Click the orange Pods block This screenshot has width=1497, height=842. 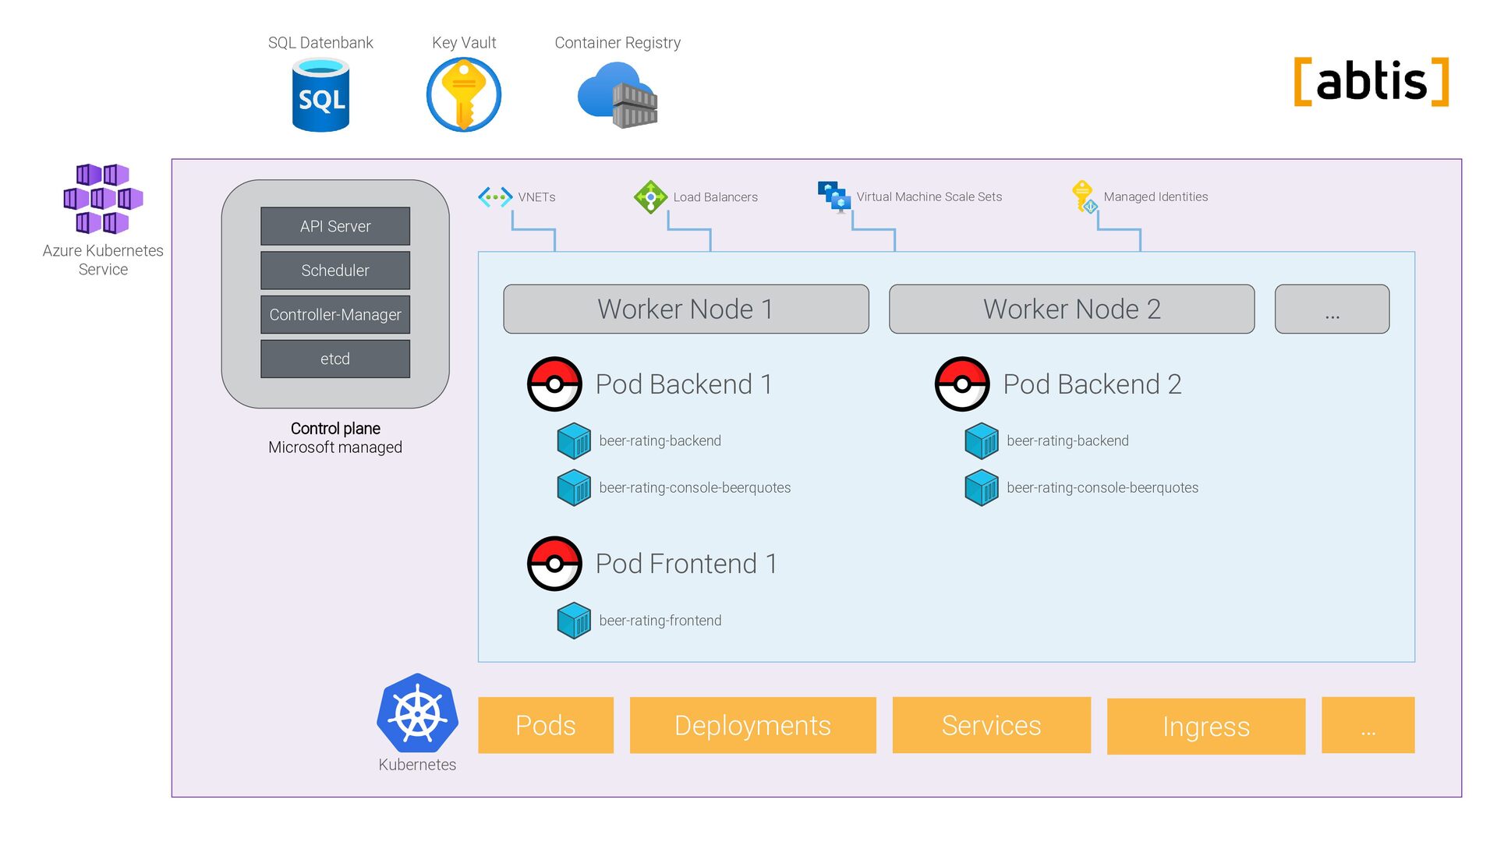[545, 725]
